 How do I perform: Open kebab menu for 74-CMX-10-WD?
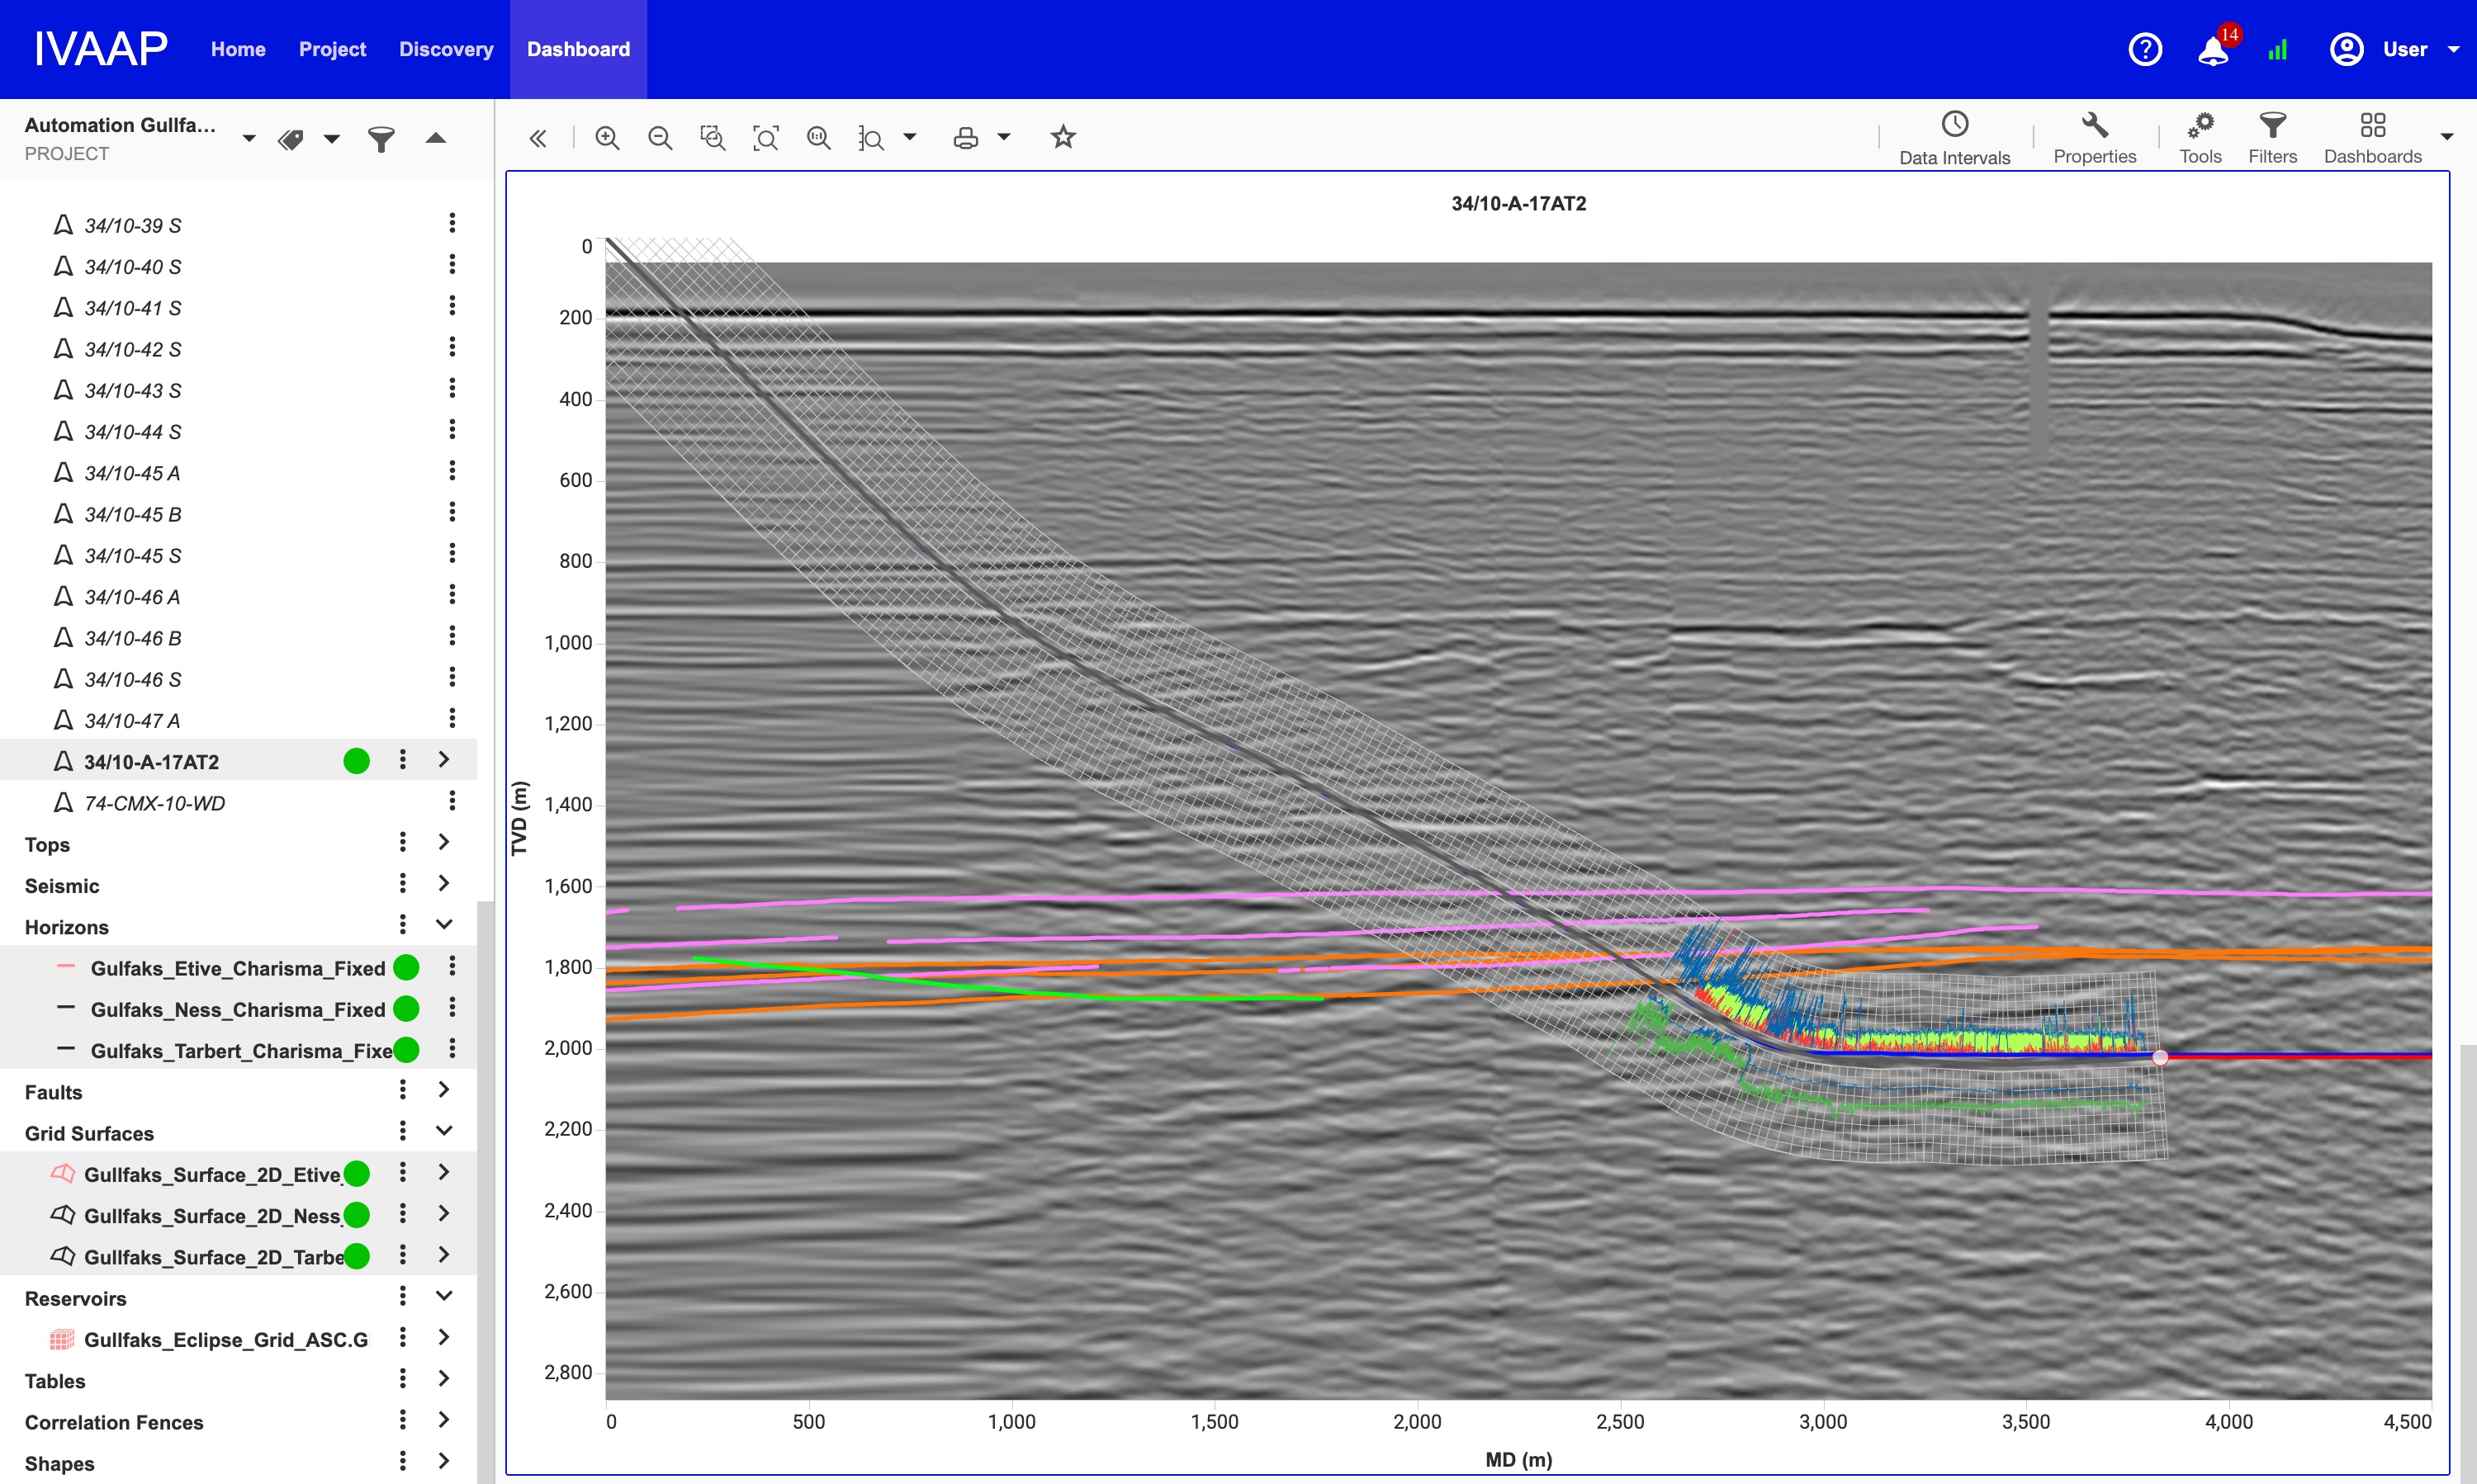coord(452,800)
